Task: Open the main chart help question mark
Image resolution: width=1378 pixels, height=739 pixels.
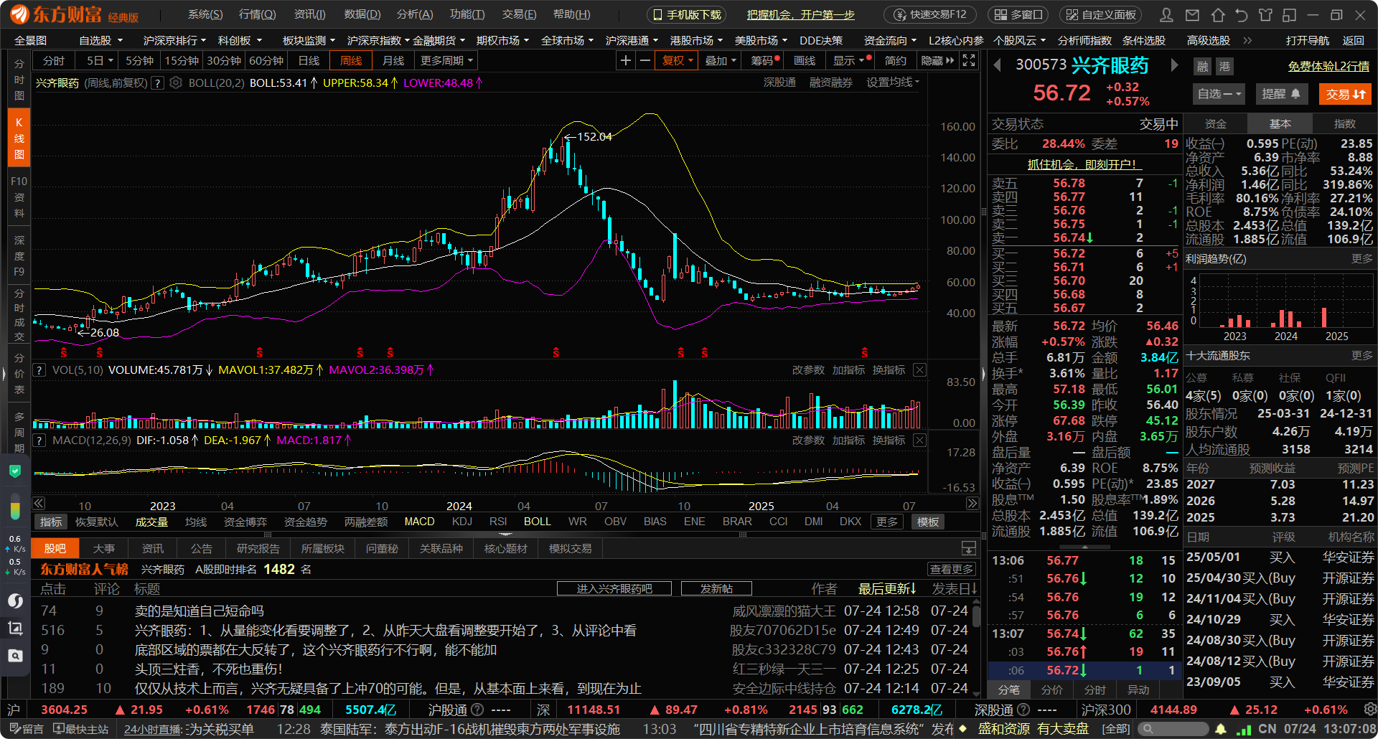Action: point(158,83)
